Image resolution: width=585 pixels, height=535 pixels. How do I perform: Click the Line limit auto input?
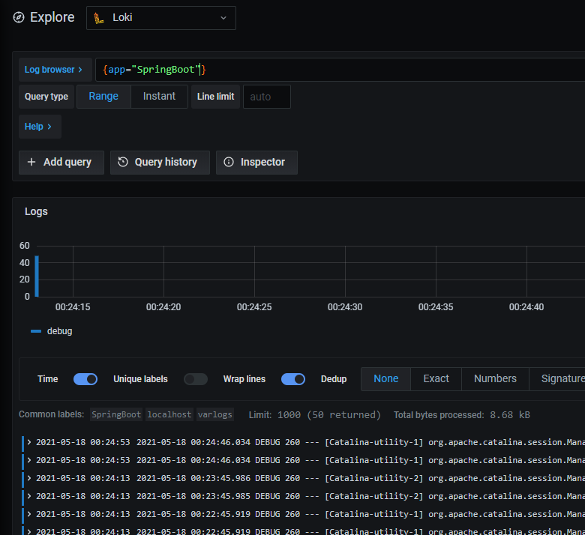click(267, 97)
